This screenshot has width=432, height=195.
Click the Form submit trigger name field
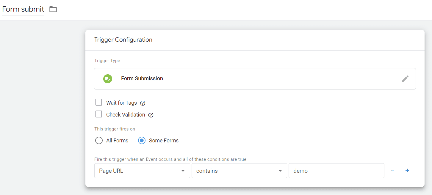pyautogui.click(x=23, y=9)
